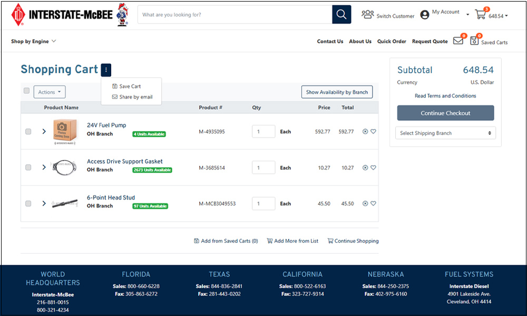Image resolution: width=527 pixels, height=316 pixels.
Task: Choose Share by email menu entry
Action: [132, 97]
